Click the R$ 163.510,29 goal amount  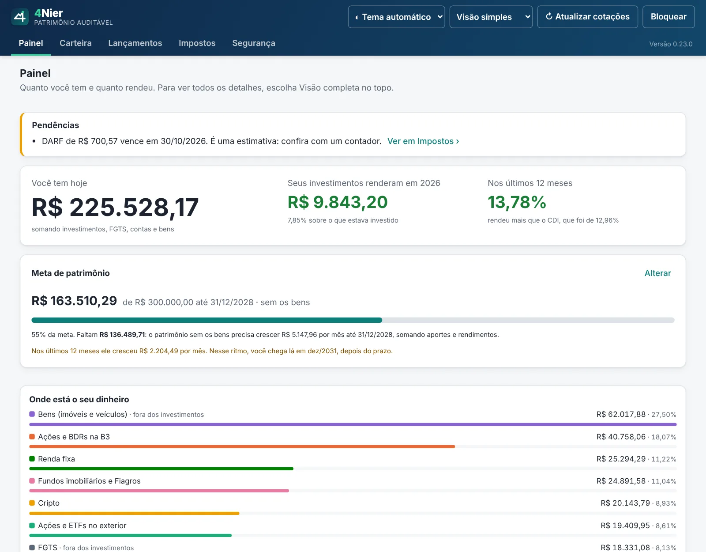click(x=74, y=301)
